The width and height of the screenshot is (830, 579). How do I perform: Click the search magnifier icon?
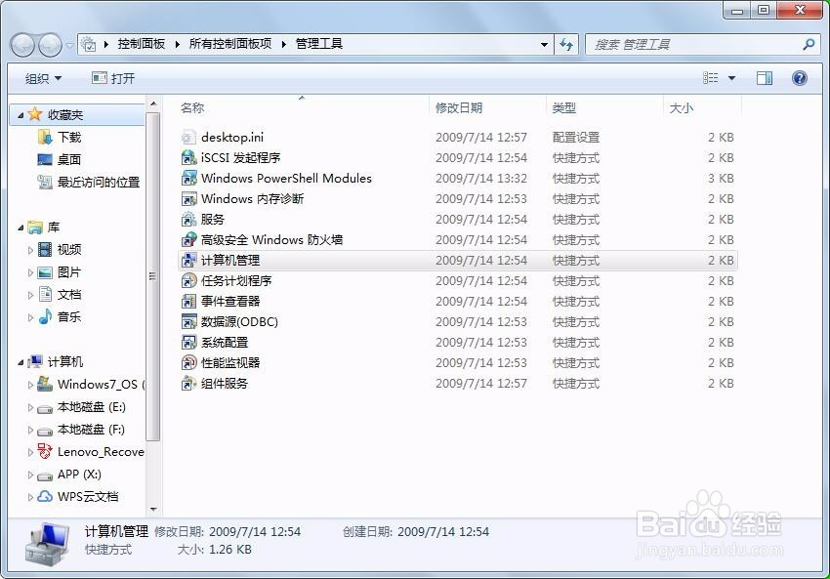click(x=809, y=45)
